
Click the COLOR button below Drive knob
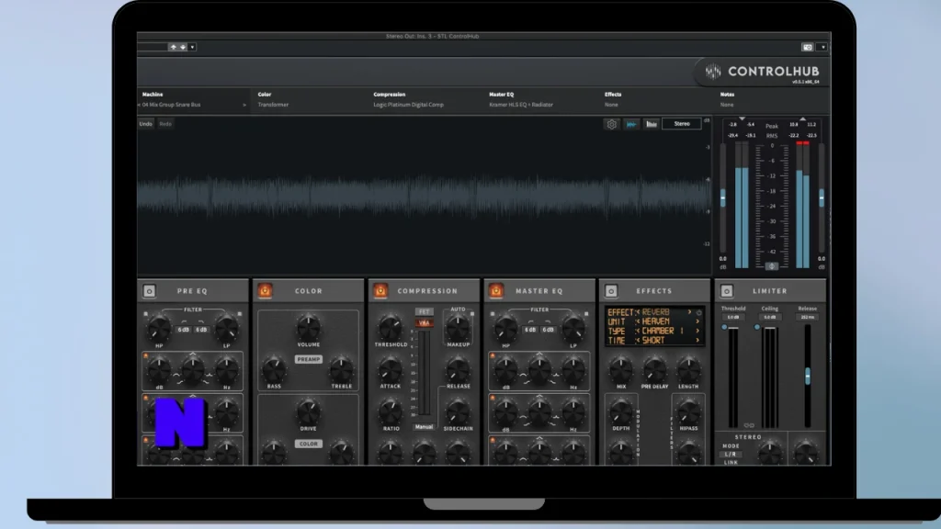[309, 444]
